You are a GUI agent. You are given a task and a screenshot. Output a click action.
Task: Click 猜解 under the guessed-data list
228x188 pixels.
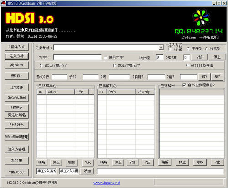click(165, 162)
